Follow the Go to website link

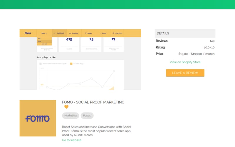(72, 140)
